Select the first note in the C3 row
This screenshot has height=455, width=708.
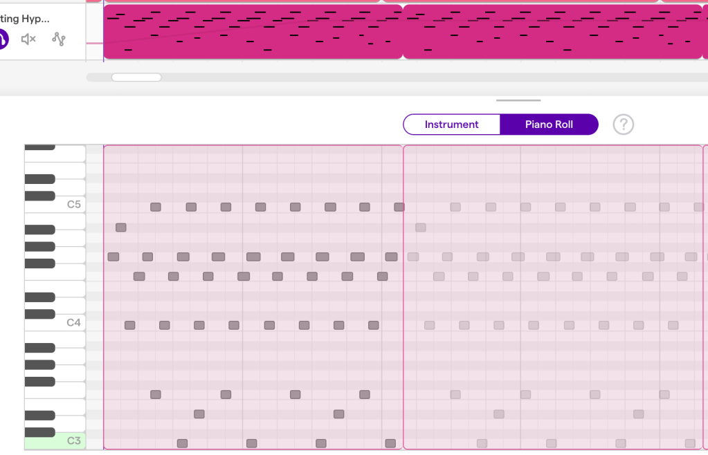[182, 443]
